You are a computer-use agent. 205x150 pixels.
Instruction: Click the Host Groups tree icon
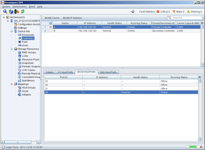click(x=20, y=87)
